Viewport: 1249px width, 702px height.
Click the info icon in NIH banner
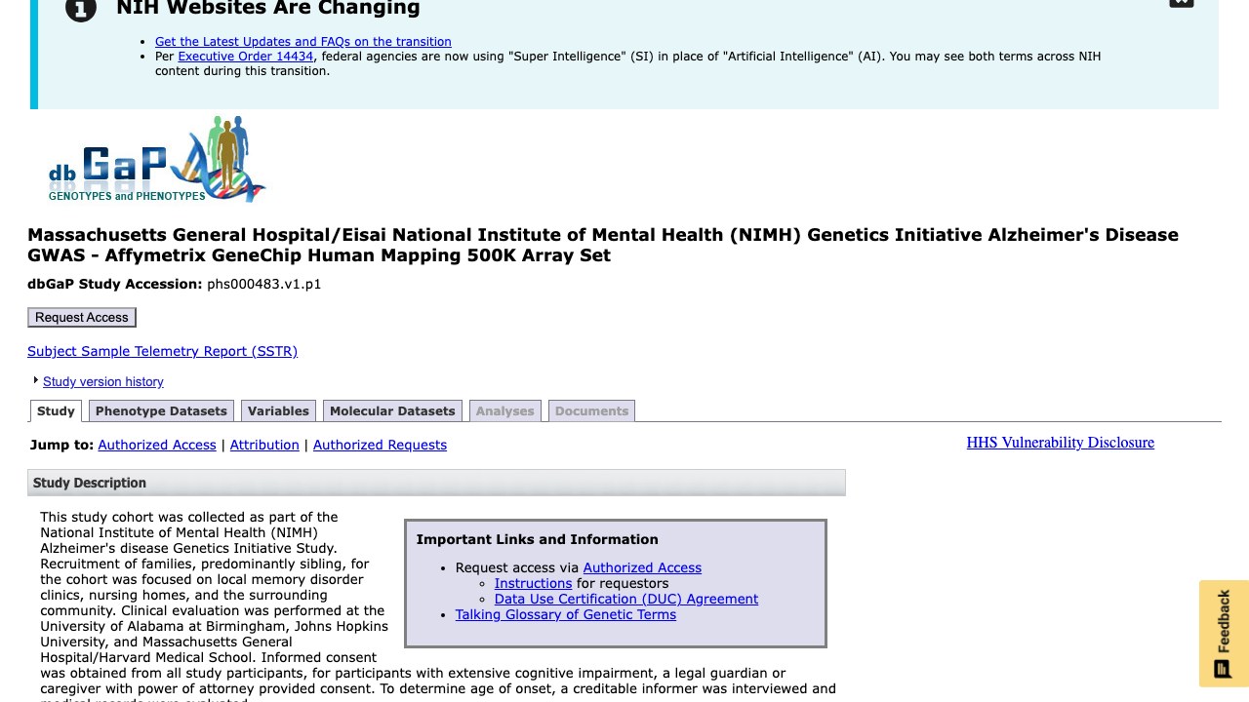(x=81, y=10)
